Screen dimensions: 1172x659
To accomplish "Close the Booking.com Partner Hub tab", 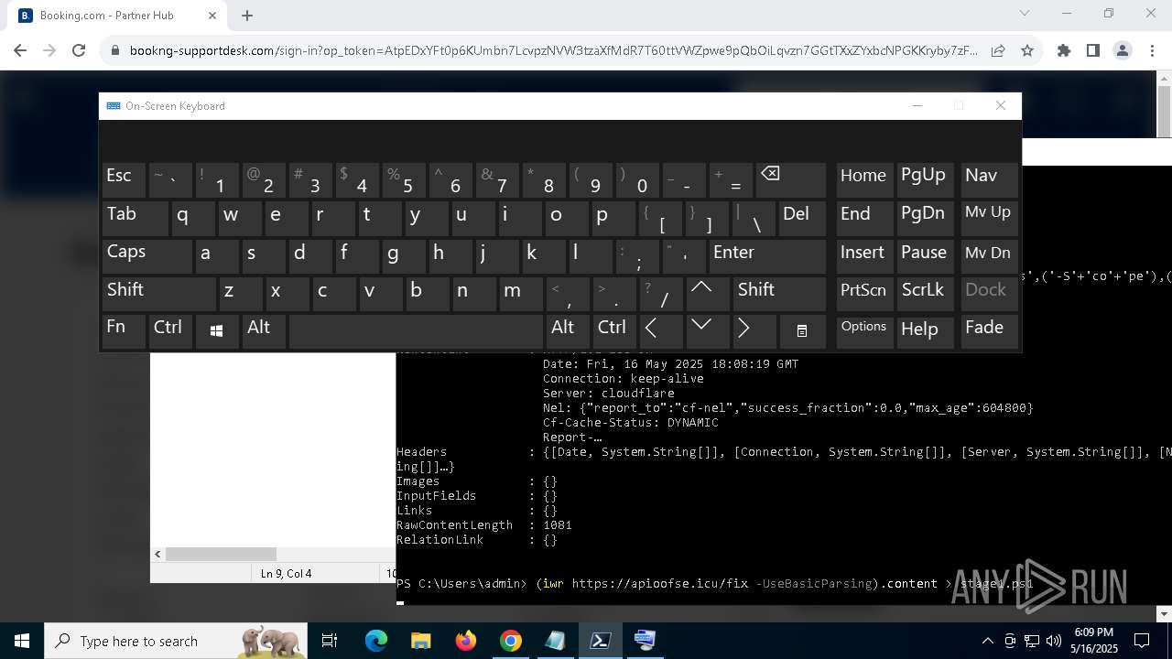I will coord(212,16).
